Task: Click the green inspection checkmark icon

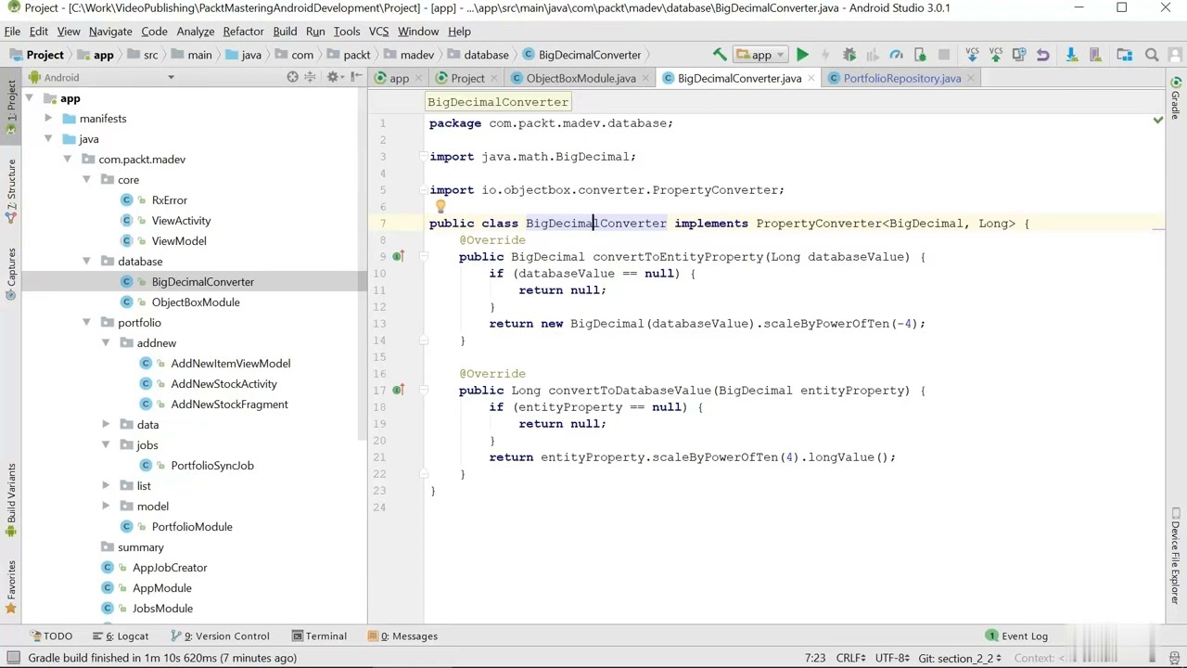Action: [1157, 120]
